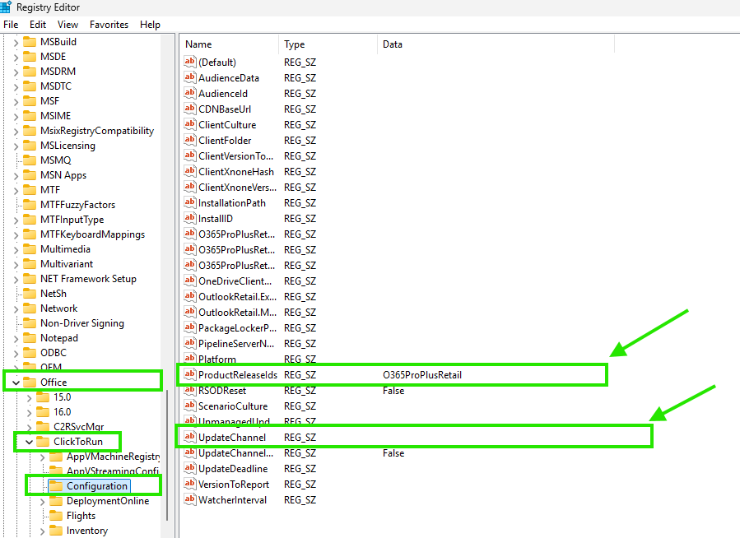Select the AudienceId value
740x538 pixels.
223,93
